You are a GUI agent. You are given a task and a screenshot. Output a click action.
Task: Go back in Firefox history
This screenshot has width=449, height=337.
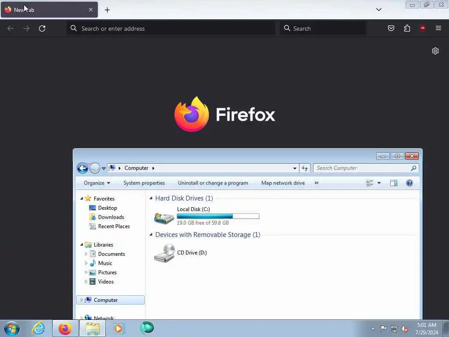(x=11, y=29)
